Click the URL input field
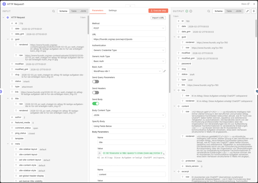Viewport: 258px width, 183px height. [129, 39]
